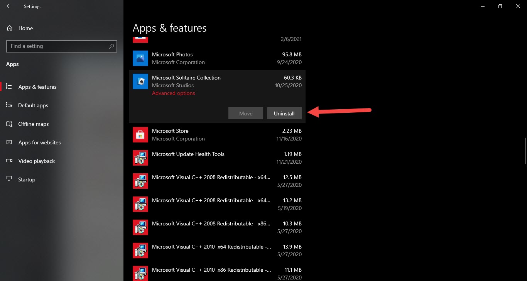Screen dimensions: 527x281
Task: Click the Microsoft Store app icon
Action: click(140, 135)
